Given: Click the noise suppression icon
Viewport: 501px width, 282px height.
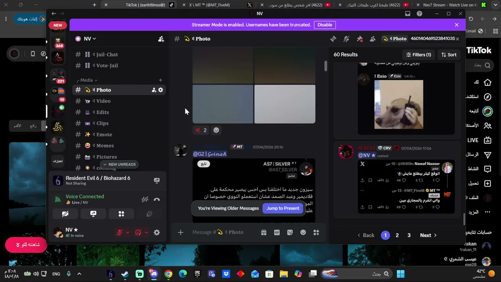Looking at the screenshot, I should (145, 200).
